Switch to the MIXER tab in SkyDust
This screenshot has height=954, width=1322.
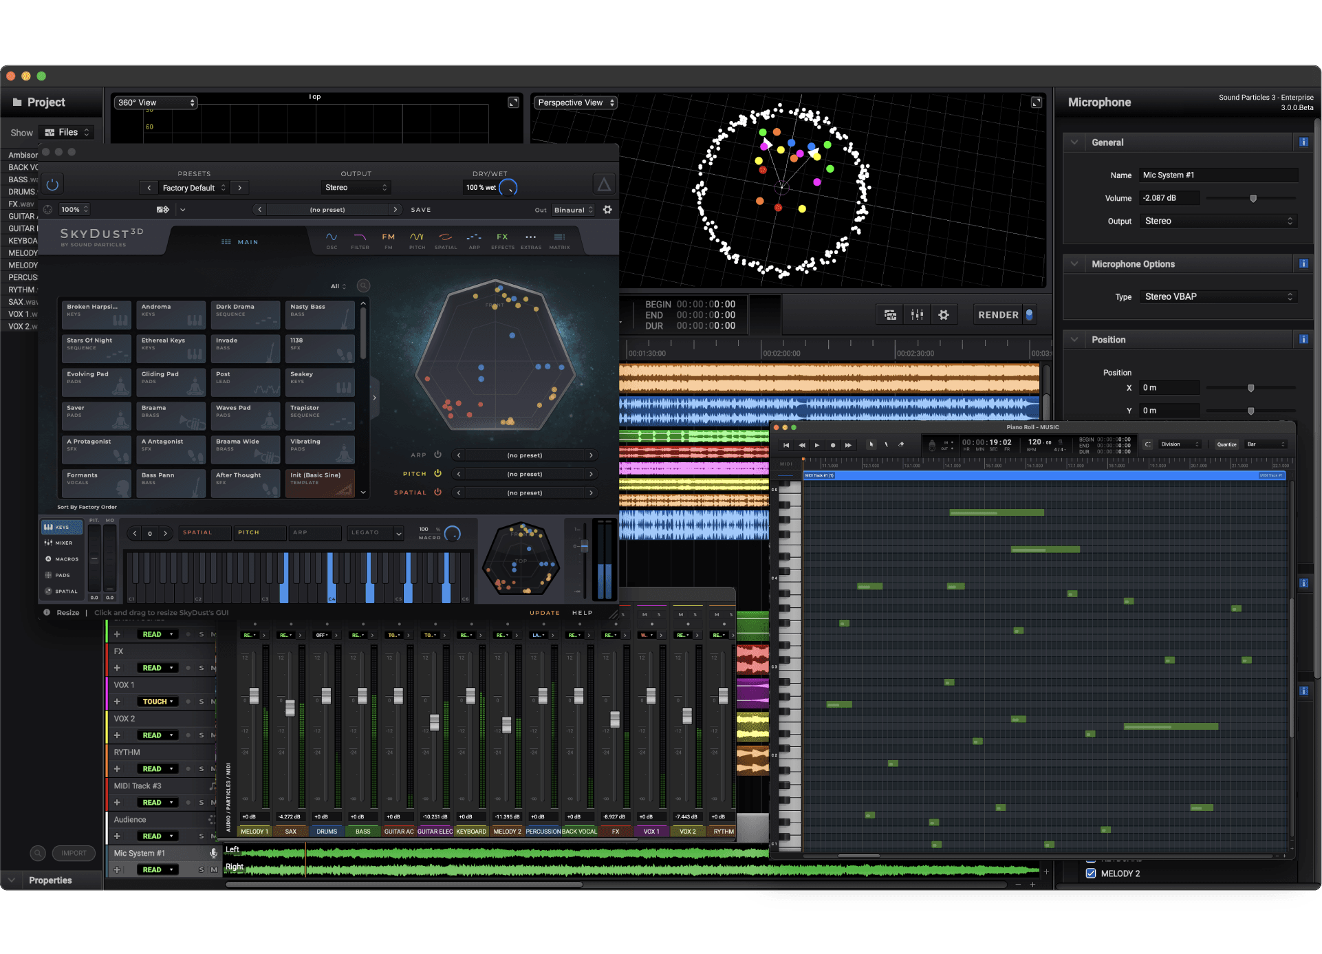click(x=61, y=543)
